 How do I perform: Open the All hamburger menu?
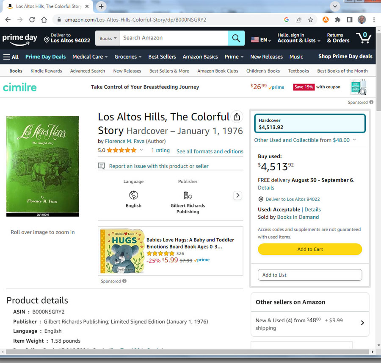pos(11,57)
